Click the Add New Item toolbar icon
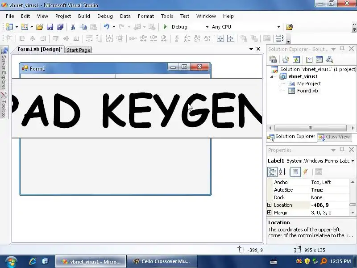This screenshot has width=357, height=268. coord(25,27)
